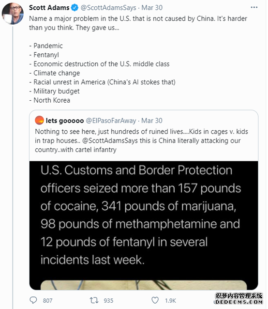Click the 1.9K likes count
268x309 pixels.
tap(170, 301)
